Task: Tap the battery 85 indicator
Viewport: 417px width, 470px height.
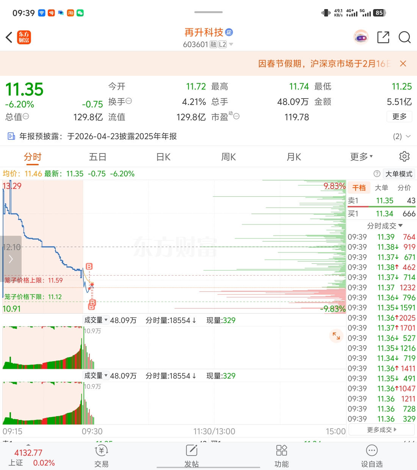Action: 379,13
